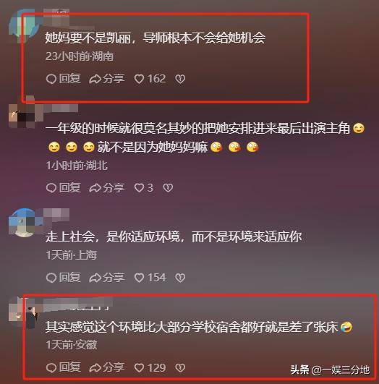The width and height of the screenshot is (379, 384).
Task: Like the 上海 comment with 154 likes
Action: pyautogui.click(x=150, y=278)
